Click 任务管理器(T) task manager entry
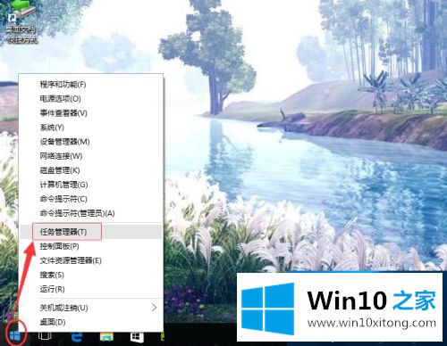The height and width of the screenshot is (346, 447). click(91, 232)
